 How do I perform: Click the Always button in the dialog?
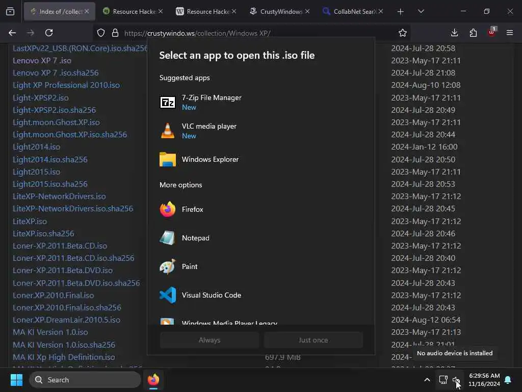[210, 340]
